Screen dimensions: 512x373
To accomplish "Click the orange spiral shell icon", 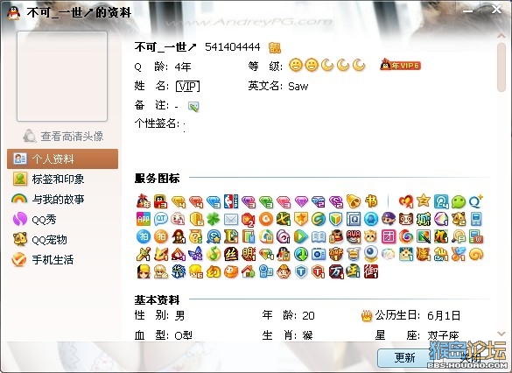I will pos(476,255).
